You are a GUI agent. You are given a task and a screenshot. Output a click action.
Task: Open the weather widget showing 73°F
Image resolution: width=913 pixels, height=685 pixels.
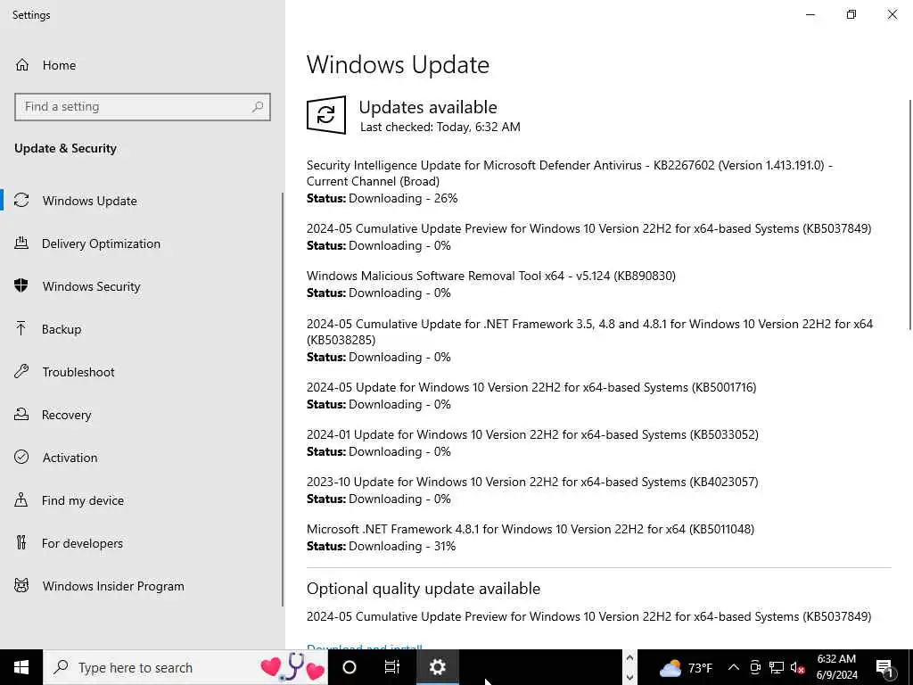pos(686,667)
